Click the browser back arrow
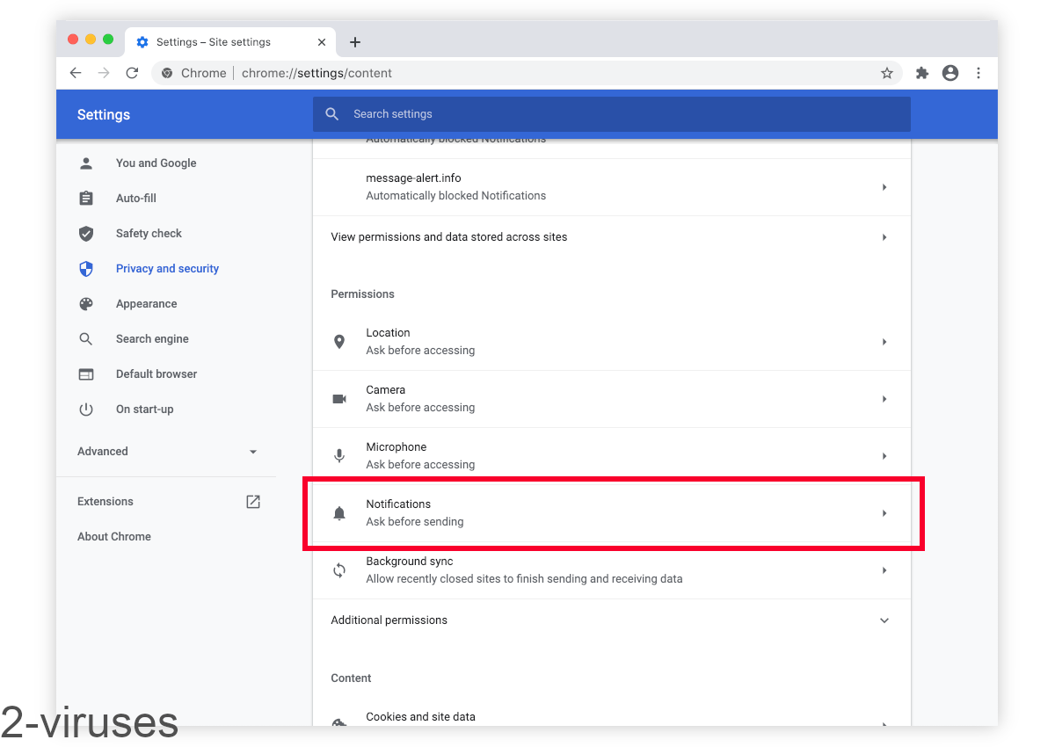Screen dimensions: 1055x747 click(x=76, y=73)
